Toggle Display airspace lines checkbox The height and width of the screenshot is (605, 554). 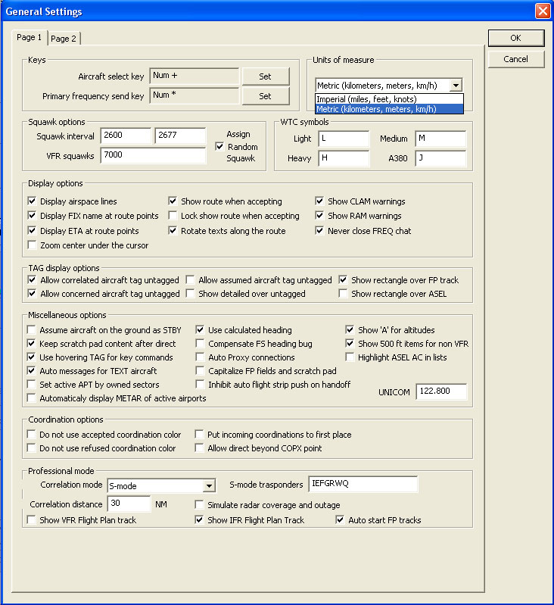(32, 201)
